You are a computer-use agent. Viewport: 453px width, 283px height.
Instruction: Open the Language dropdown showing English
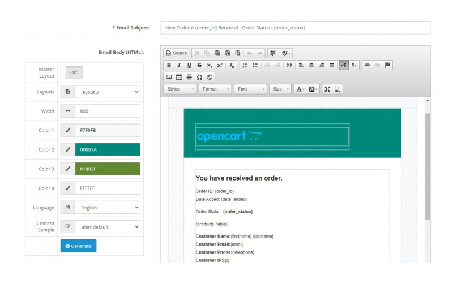pos(108,208)
